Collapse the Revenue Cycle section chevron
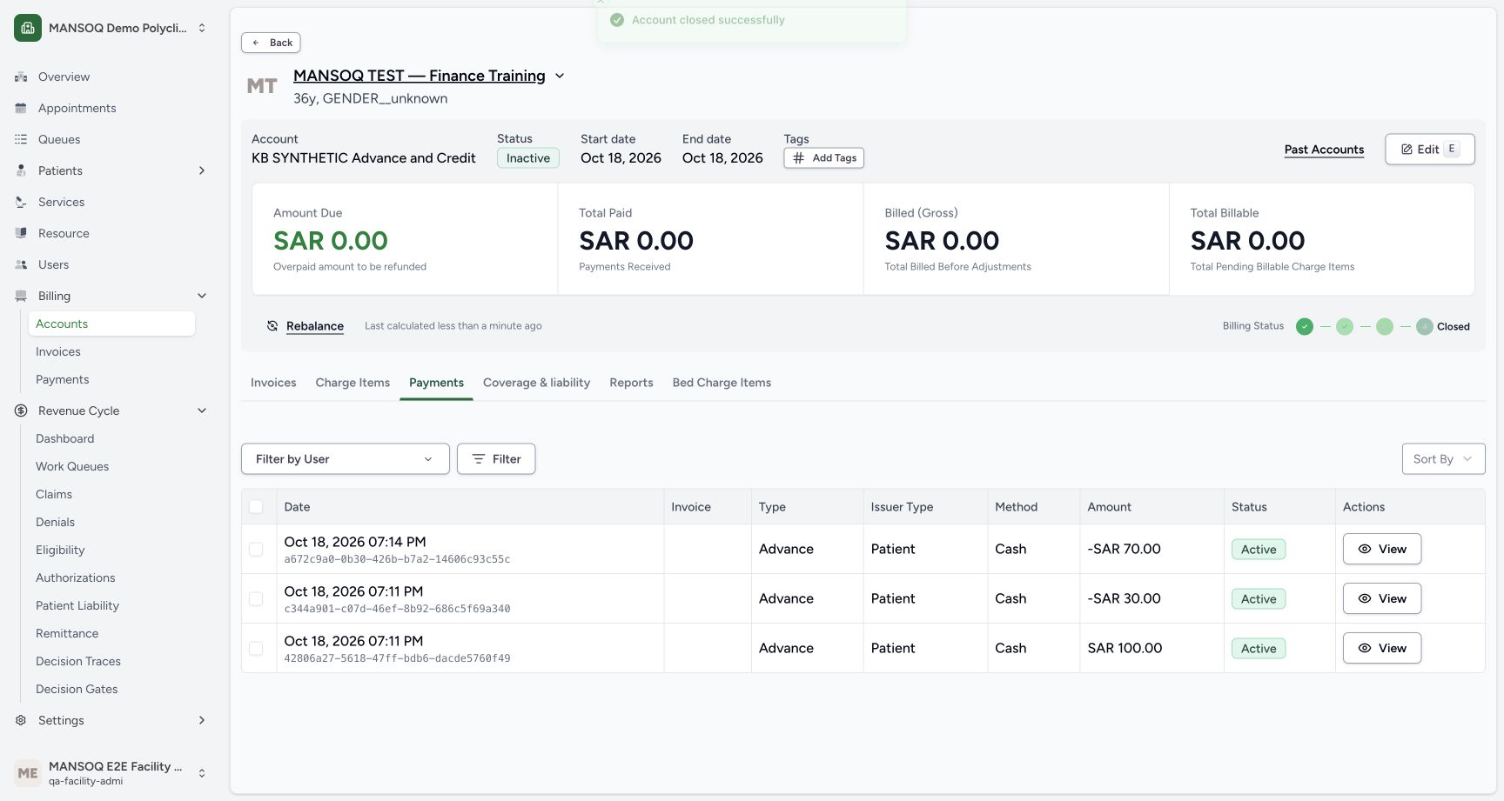Image resolution: width=1504 pixels, height=801 pixels. pyautogui.click(x=202, y=411)
